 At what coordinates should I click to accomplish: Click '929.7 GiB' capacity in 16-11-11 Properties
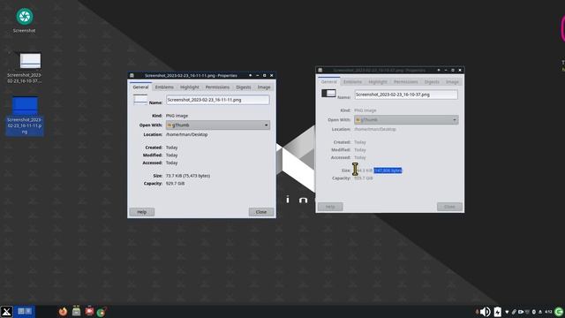(x=175, y=184)
